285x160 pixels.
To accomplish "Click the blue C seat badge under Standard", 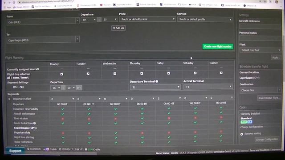I will coord(250,122).
